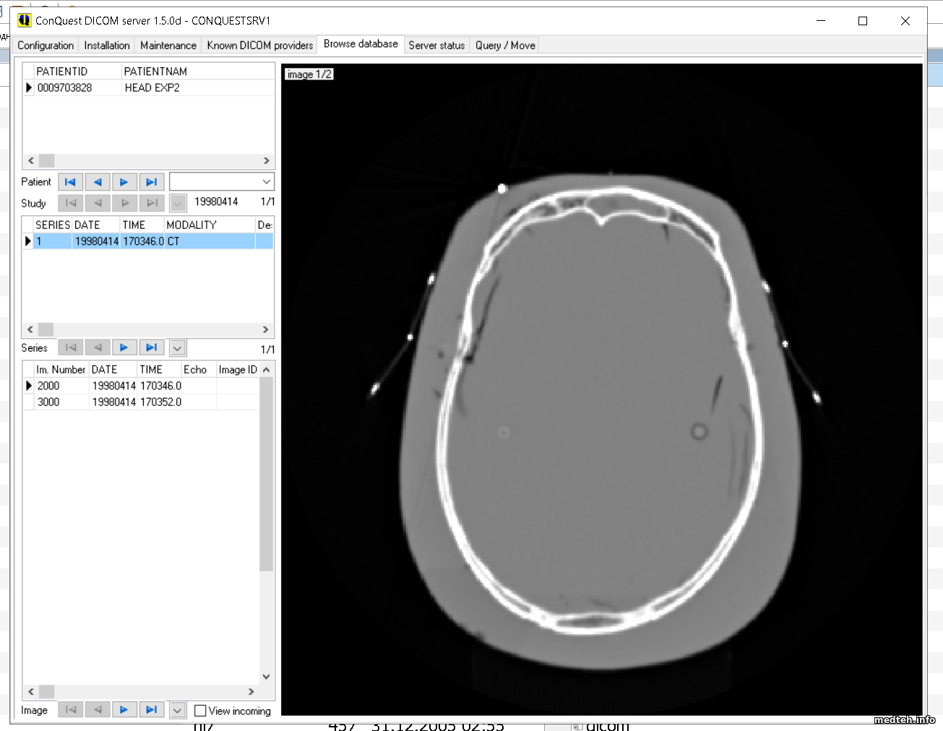Click the PATIENTID column header
Viewport: 943px width, 731px height.
62,72
